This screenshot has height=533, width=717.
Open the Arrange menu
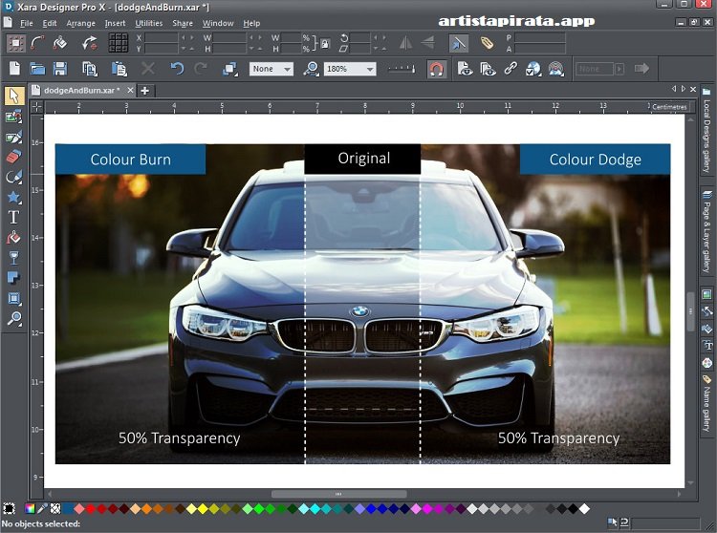coord(80,23)
